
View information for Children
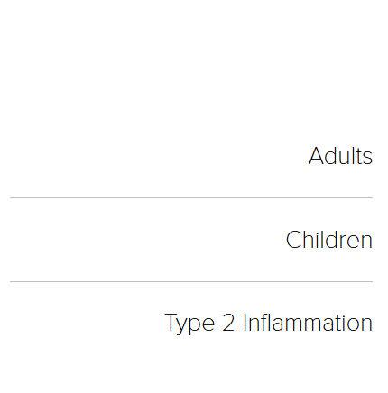click(x=329, y=240)
